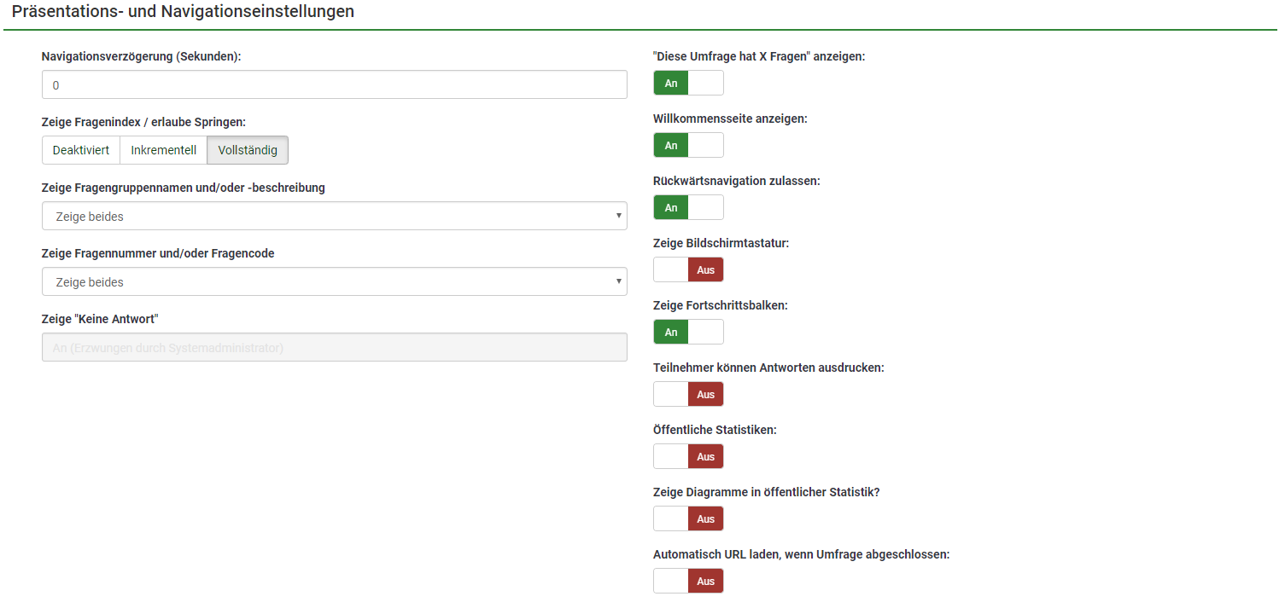Toggle the Zeige Fortschrittsbalken switch

688,332
